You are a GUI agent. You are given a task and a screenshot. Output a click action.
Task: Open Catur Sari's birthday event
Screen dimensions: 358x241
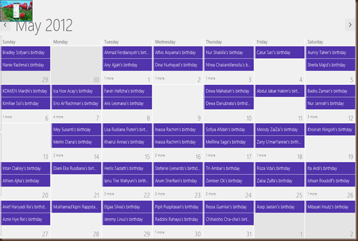280,53
